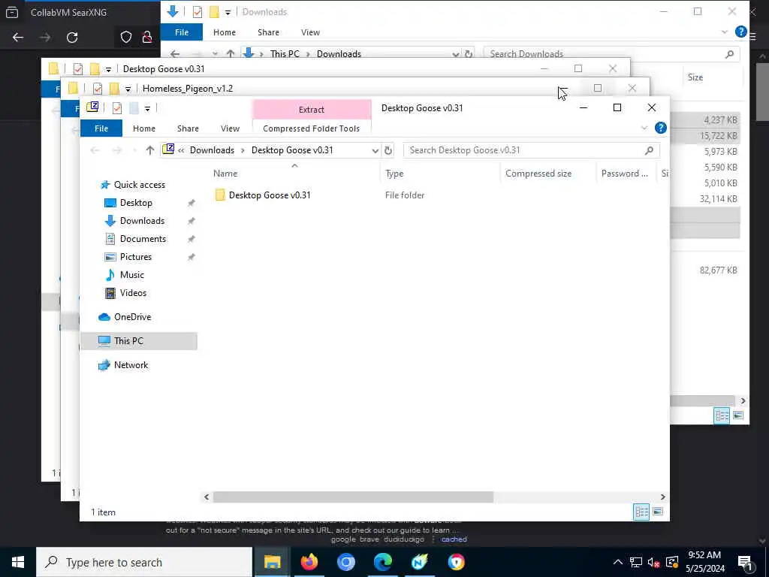Open View tab in Downloads window

pos(310,32)
